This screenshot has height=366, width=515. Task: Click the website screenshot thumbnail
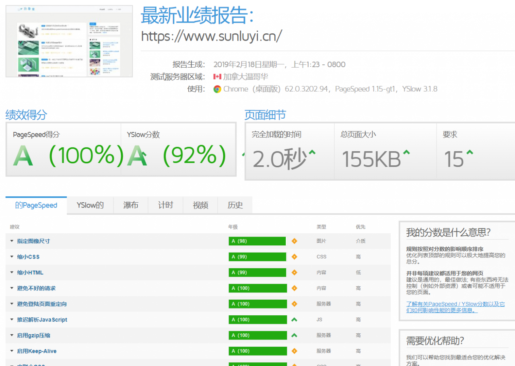69,41
